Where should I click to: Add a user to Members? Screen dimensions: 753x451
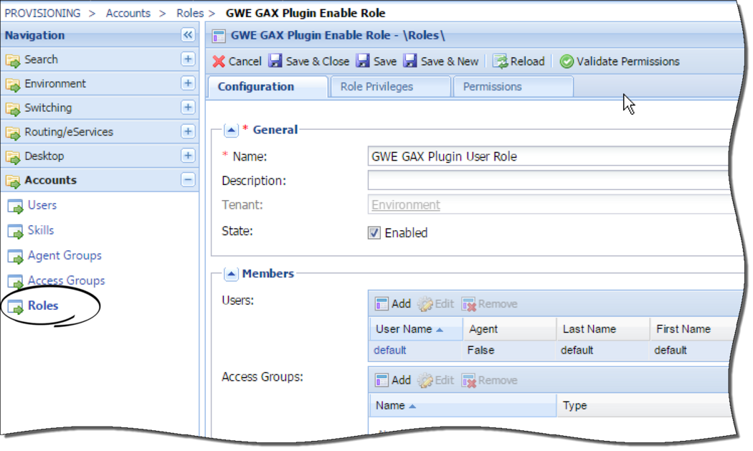393,304
